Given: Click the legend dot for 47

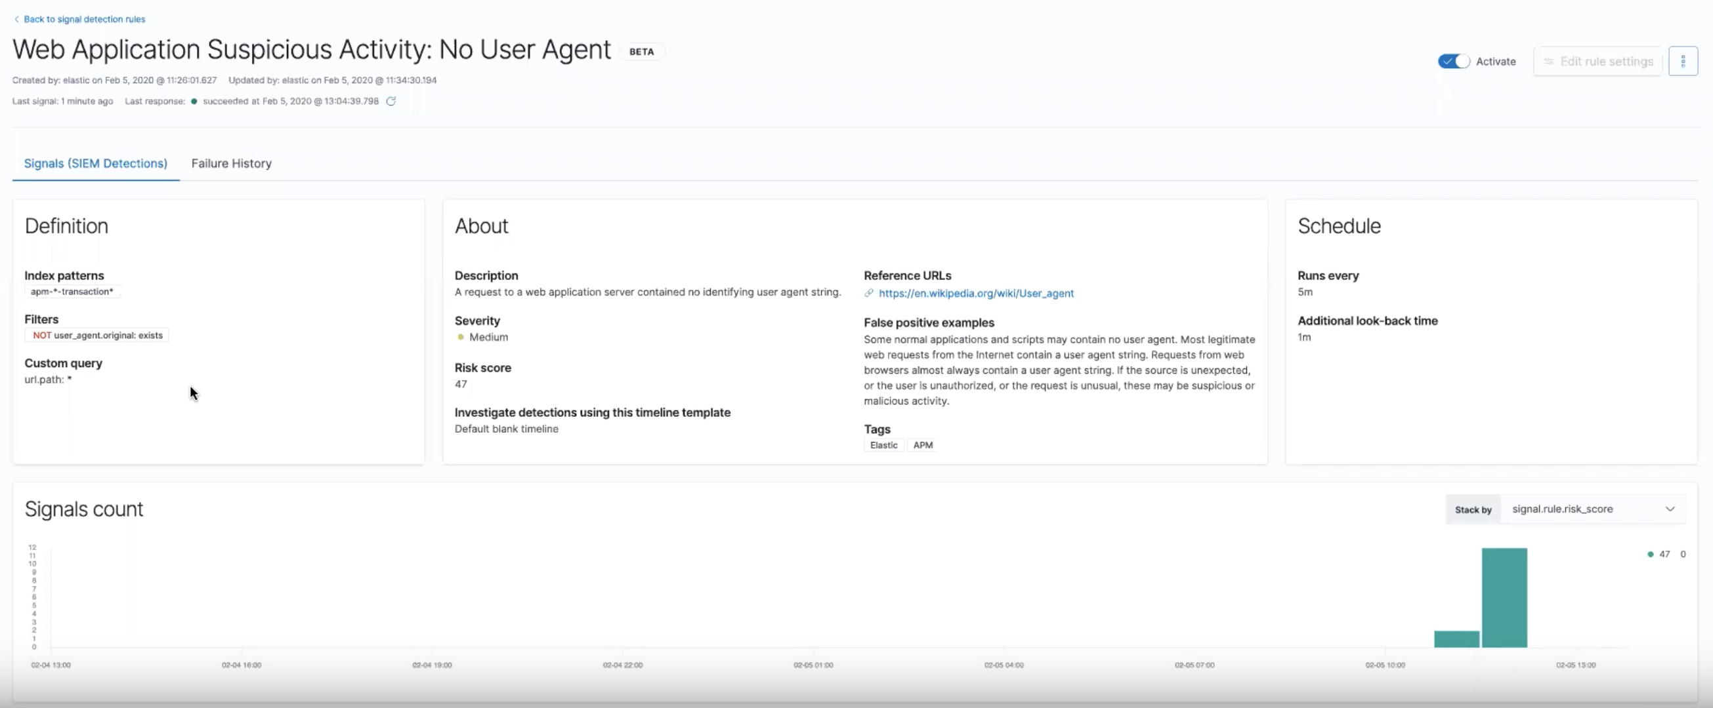Looking at the screenshot, I should (x=1651, y=554).
